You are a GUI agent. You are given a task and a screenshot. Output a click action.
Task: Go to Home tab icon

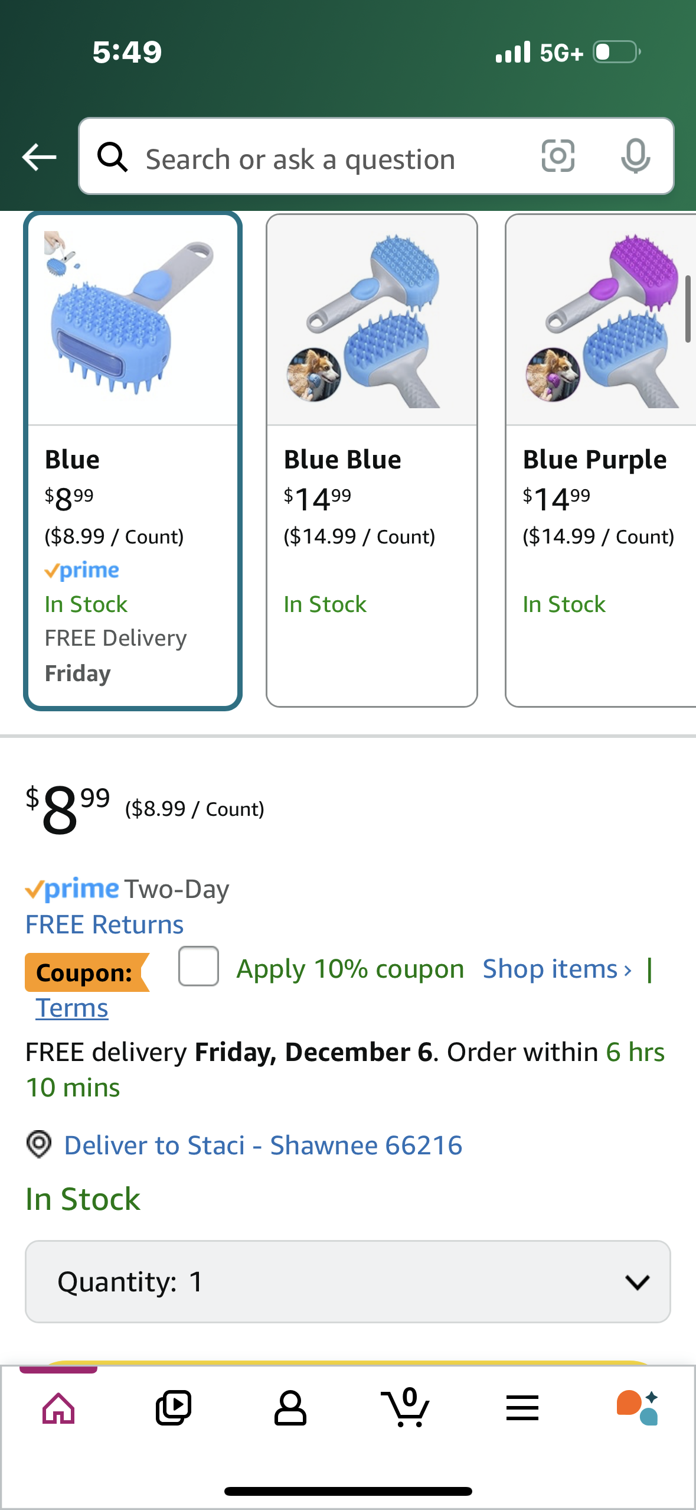(58, 1408)
